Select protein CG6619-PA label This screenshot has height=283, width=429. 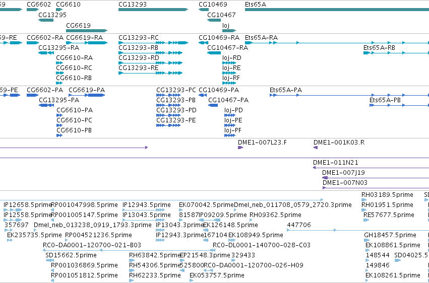pyautogui.click(x=87, y=90)
